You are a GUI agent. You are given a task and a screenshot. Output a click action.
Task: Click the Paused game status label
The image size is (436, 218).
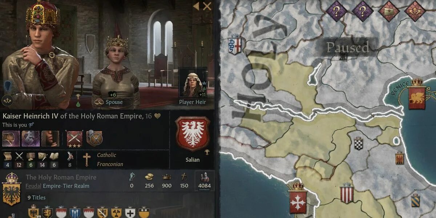click(x=348, y=47)
